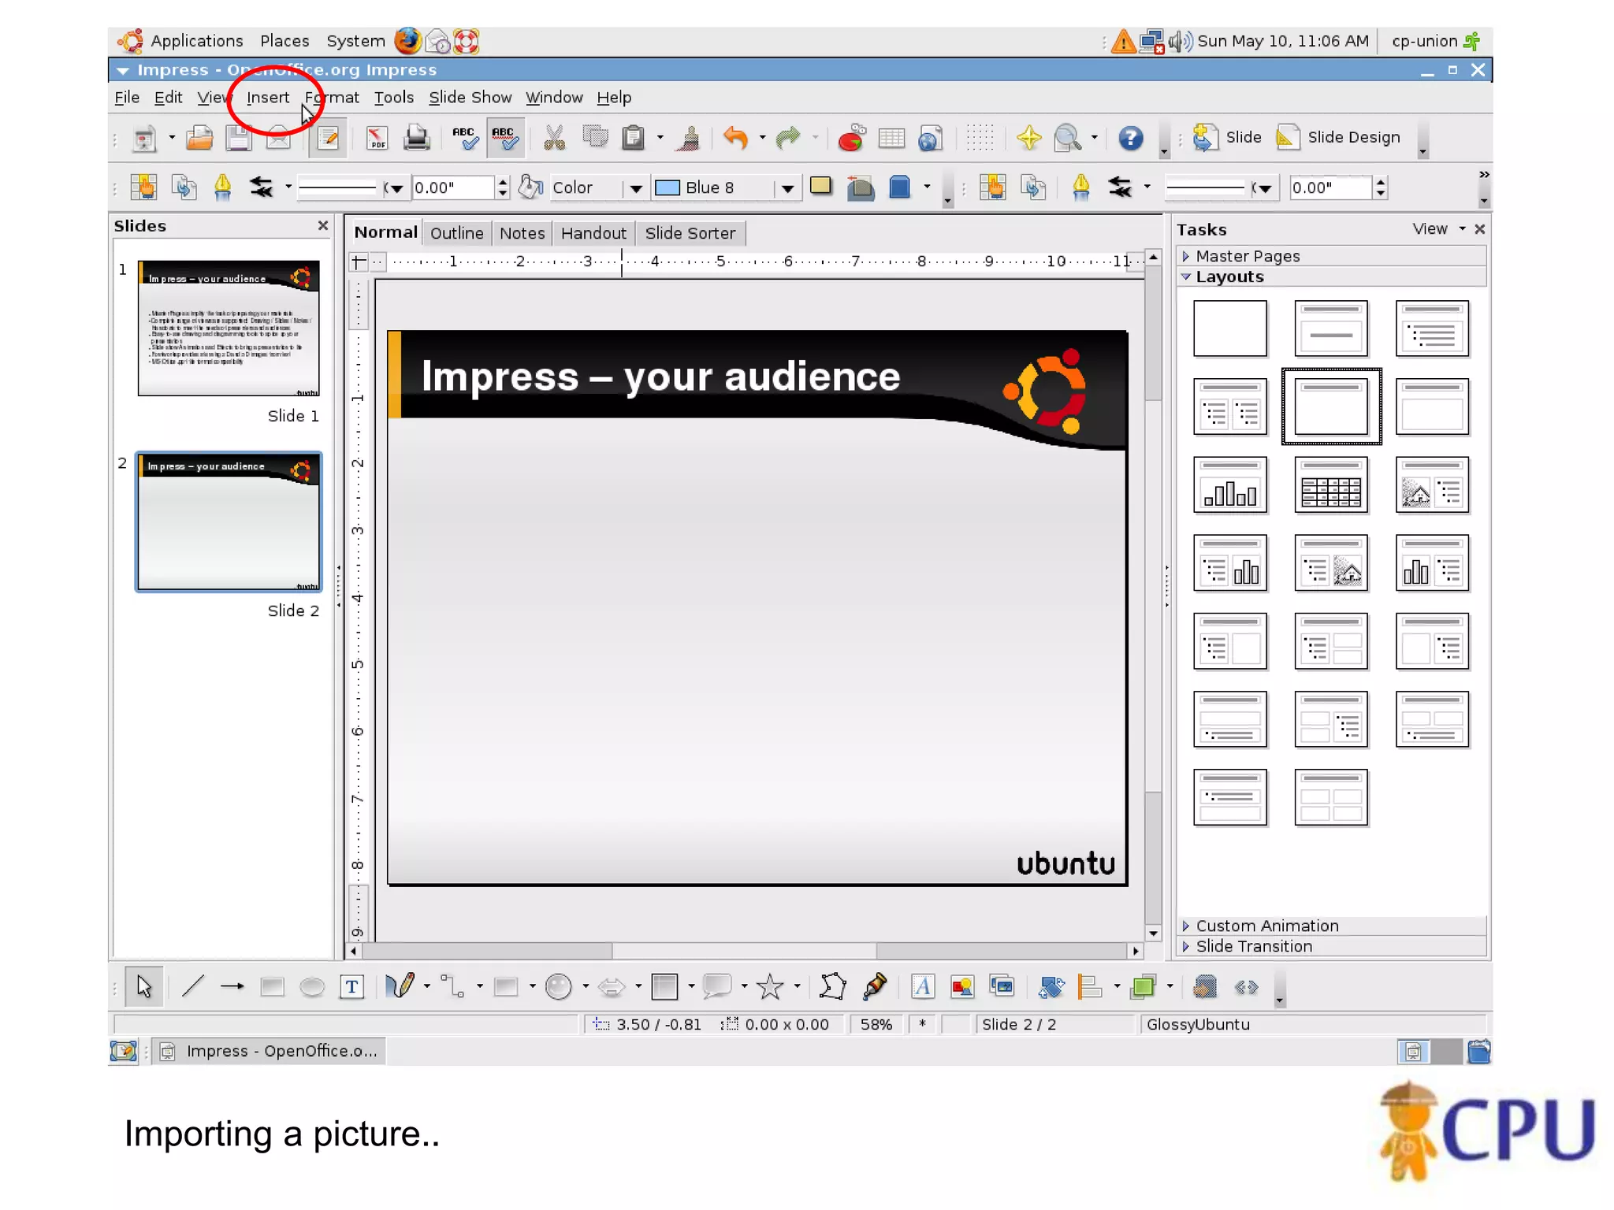Click the Print file icon
This screenshot has height=1210, width=1614.
(x=416, y=138)
